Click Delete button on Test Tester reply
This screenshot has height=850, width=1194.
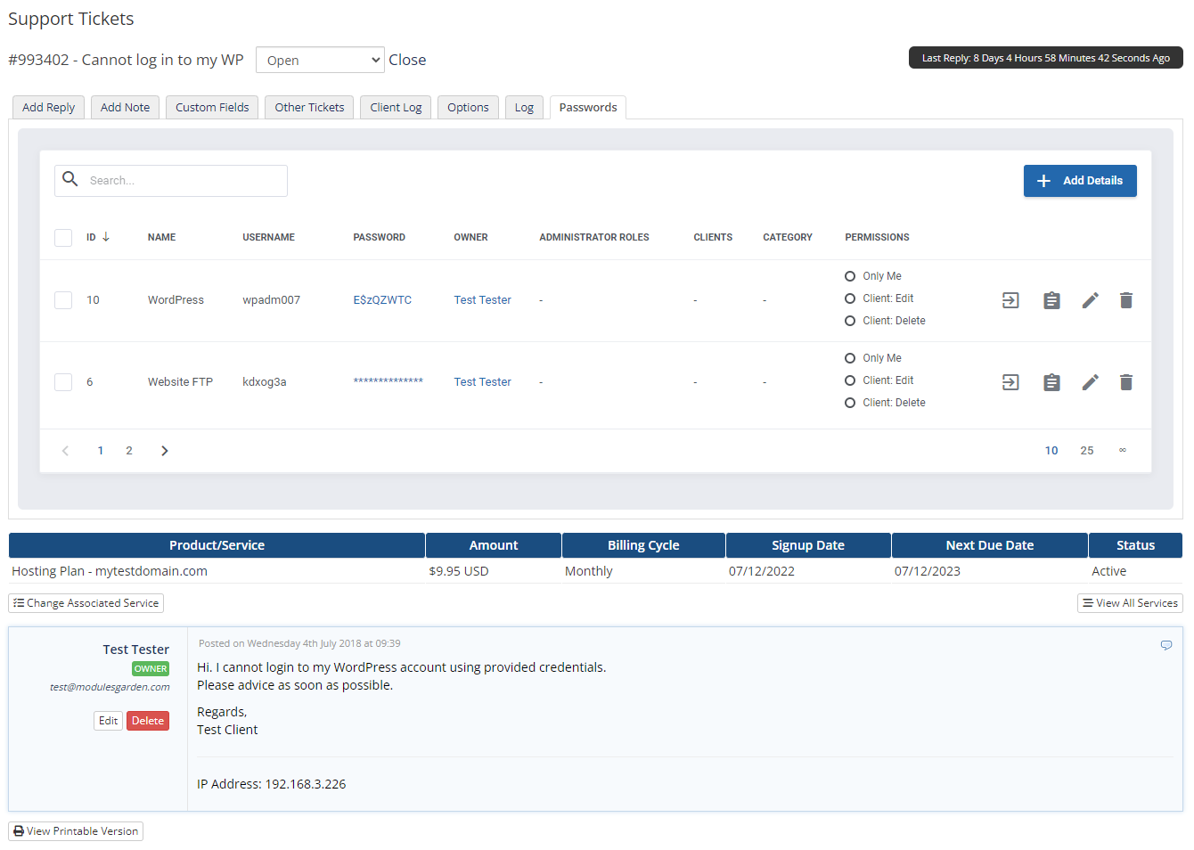tap(148, 721)
